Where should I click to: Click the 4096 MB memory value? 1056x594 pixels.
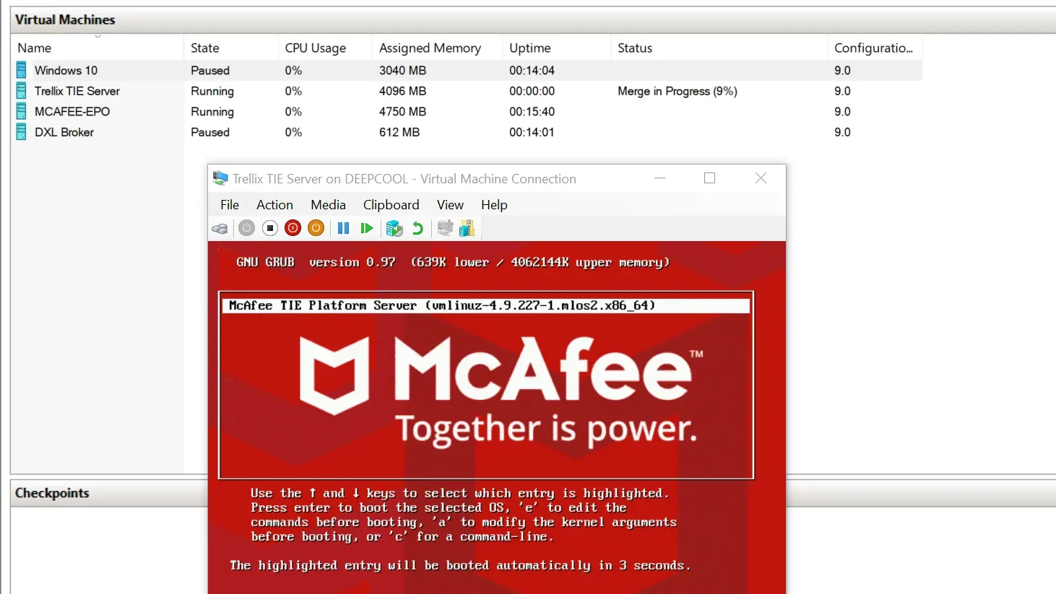402,91
